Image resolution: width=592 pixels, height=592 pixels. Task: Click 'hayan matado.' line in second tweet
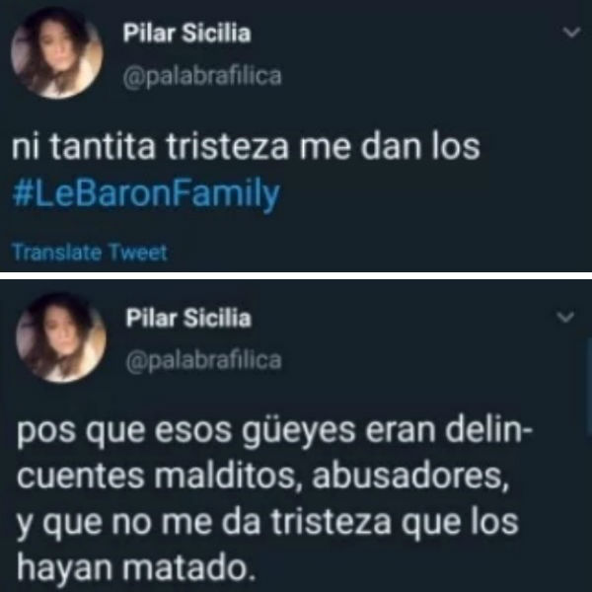pyautogui.click(x=136, y=568)
